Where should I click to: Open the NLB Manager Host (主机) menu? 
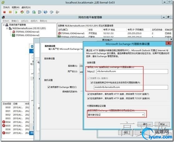pos(25,21)
